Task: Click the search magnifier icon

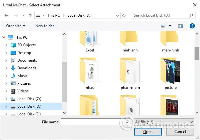Action: (x=191, y=15)
